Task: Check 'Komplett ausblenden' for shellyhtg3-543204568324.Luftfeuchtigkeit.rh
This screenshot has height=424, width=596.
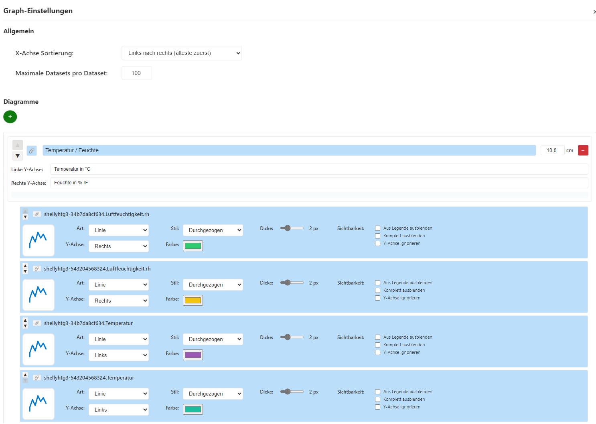Action: (377, 290)
